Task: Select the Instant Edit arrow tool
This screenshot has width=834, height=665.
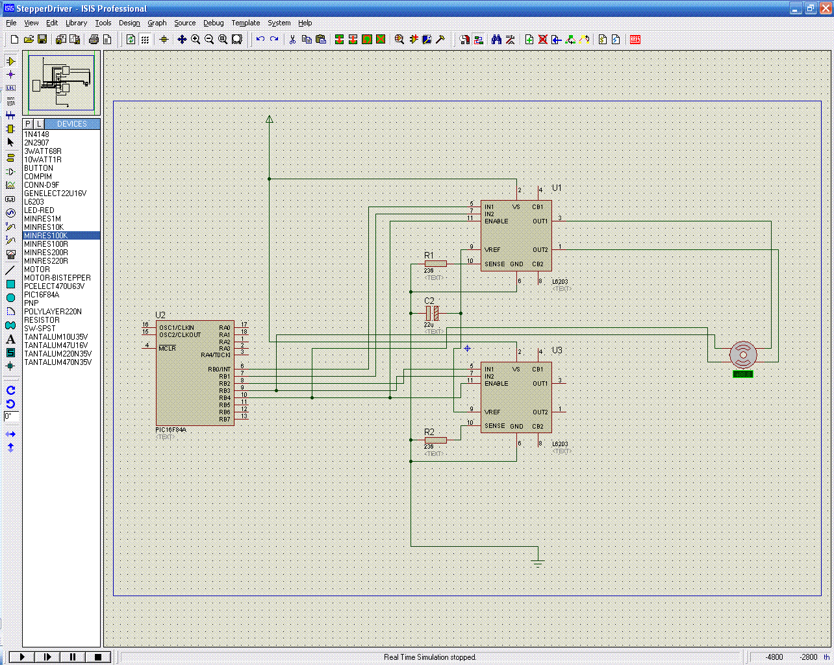Action: point(10,142)
